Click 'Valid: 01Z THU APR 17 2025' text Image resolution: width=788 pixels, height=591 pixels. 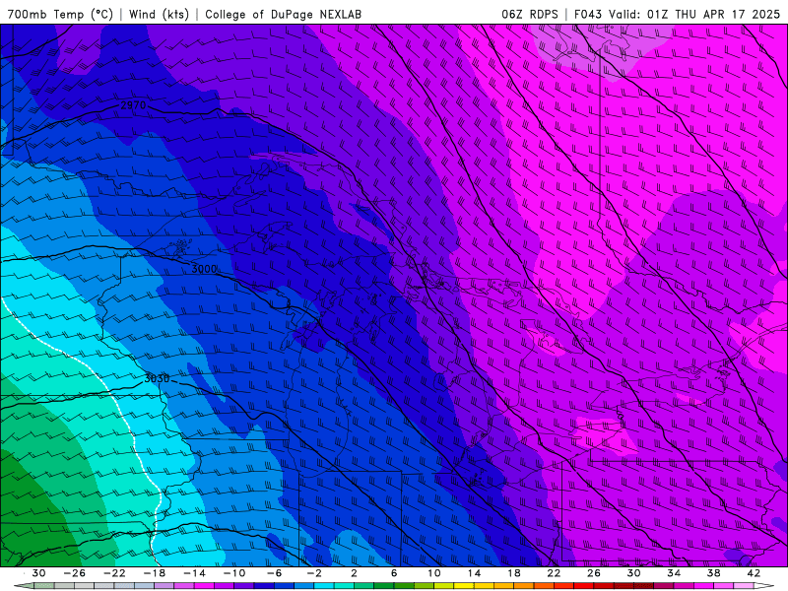click(x=694, y=14)
